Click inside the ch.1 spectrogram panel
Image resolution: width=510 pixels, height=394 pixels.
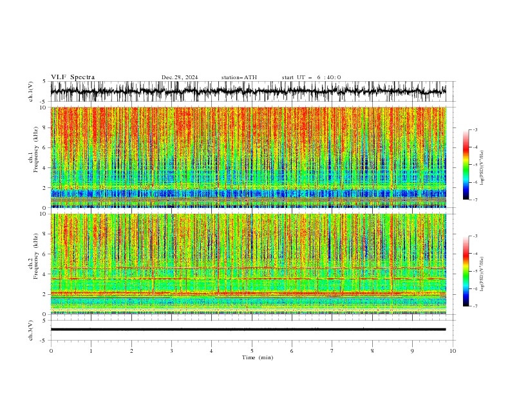(248, 157)
